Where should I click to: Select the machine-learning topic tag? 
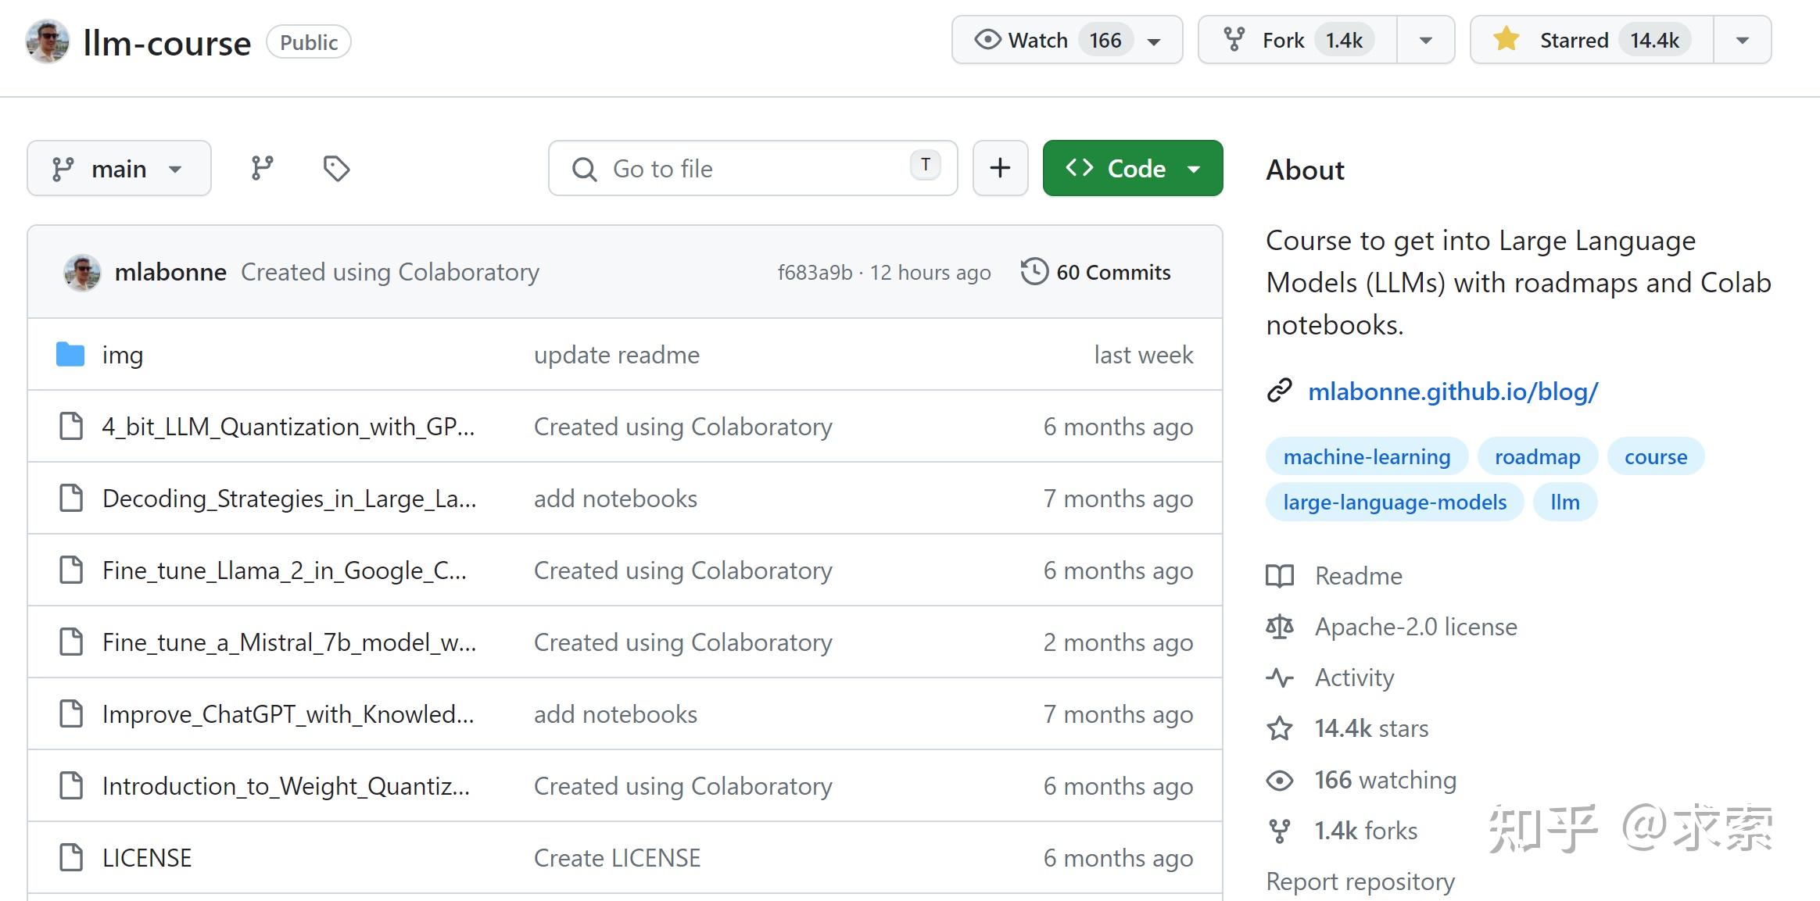tap(1367, 456)
